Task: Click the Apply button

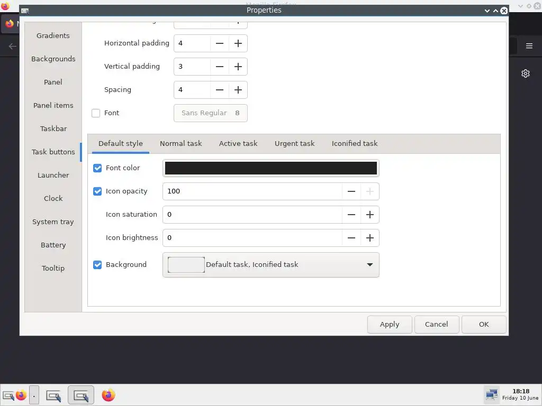Action: coord(390,325)
